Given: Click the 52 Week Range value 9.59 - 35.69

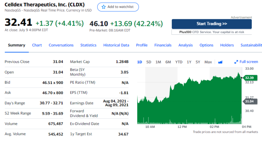Looking at the screenshot, I should point(53,114).
